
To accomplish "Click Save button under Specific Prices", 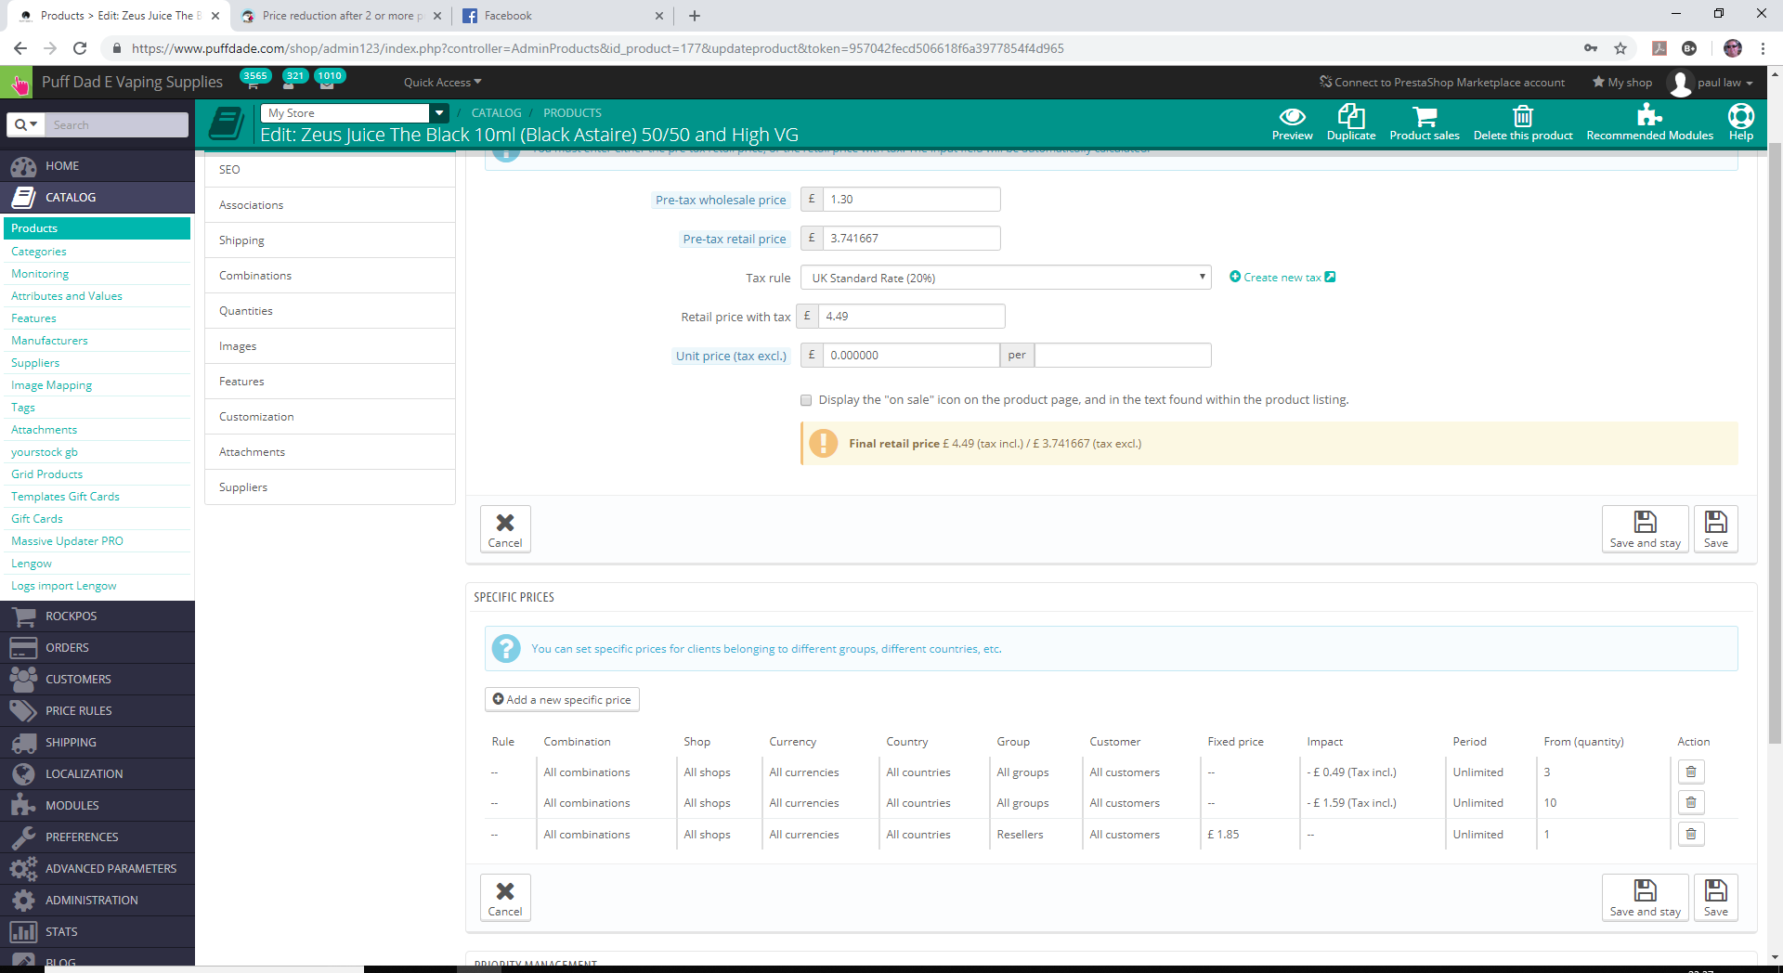I will click(1716, 898).
